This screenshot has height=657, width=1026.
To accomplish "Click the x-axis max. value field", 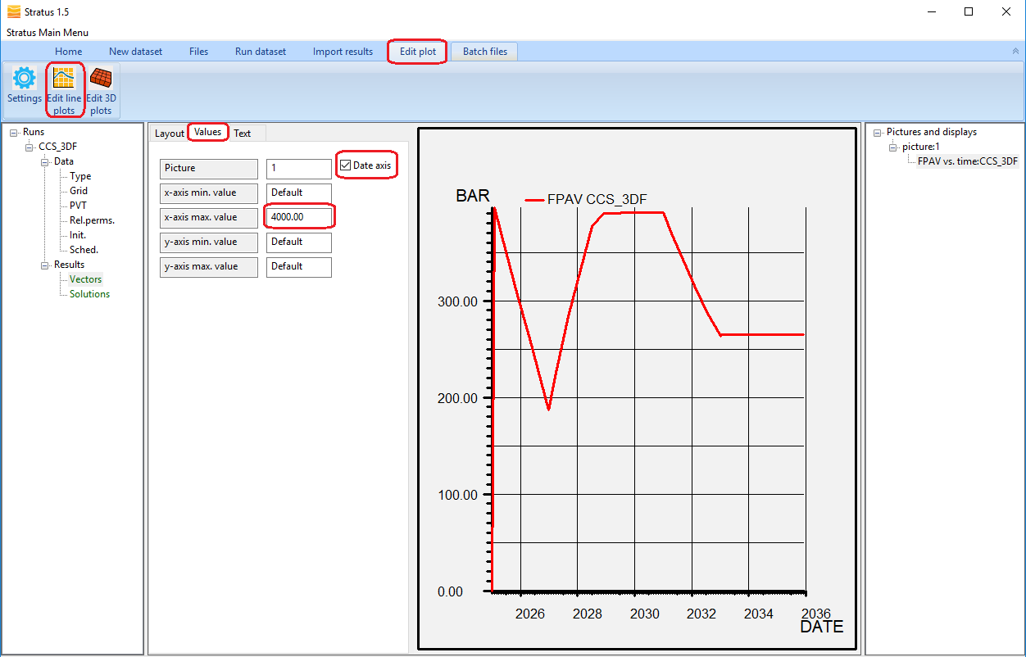I will 299,218.
